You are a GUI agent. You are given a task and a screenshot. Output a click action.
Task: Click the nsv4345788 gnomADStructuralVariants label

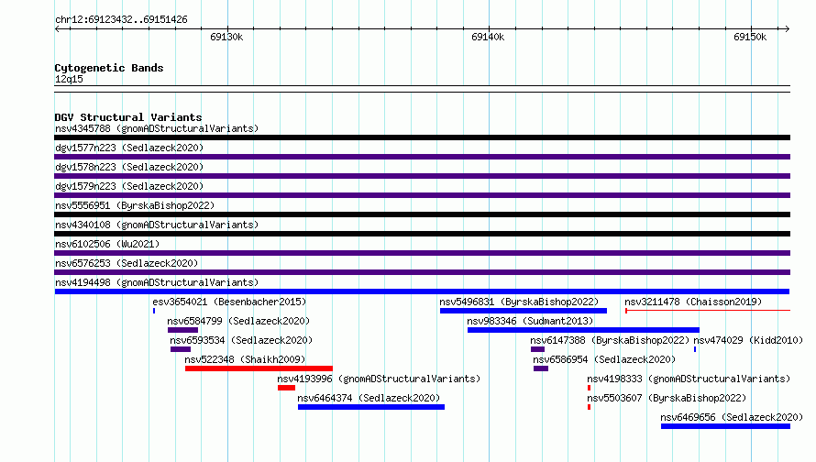[157, 128]
